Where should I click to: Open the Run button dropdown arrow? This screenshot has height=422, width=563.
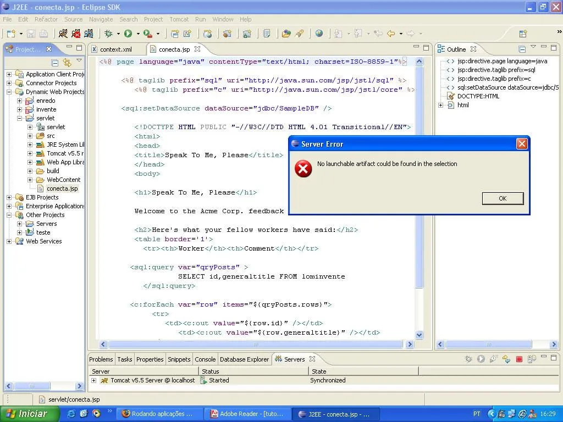(x=137, y=34)
